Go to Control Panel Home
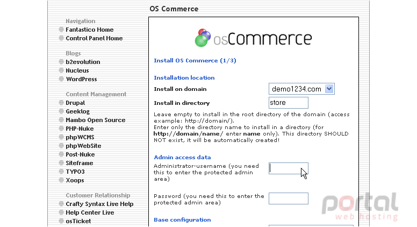Viewport: 417px width, 227px height. pos(94,38)
